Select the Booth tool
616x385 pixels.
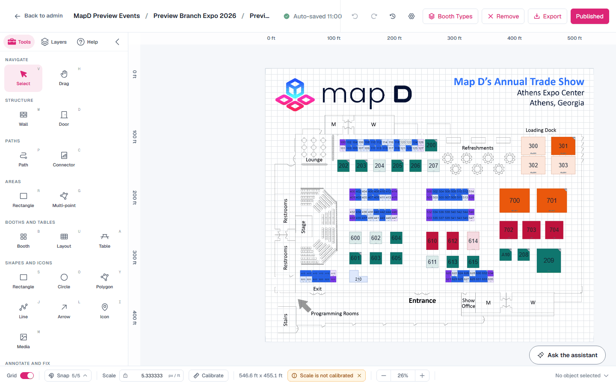point(24,240)
